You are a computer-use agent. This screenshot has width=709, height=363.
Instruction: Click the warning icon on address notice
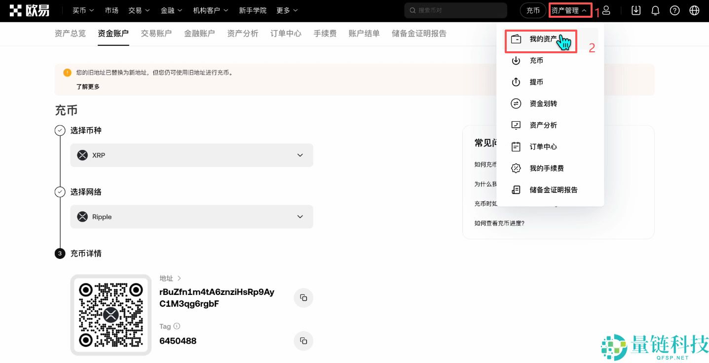point(68,72)
